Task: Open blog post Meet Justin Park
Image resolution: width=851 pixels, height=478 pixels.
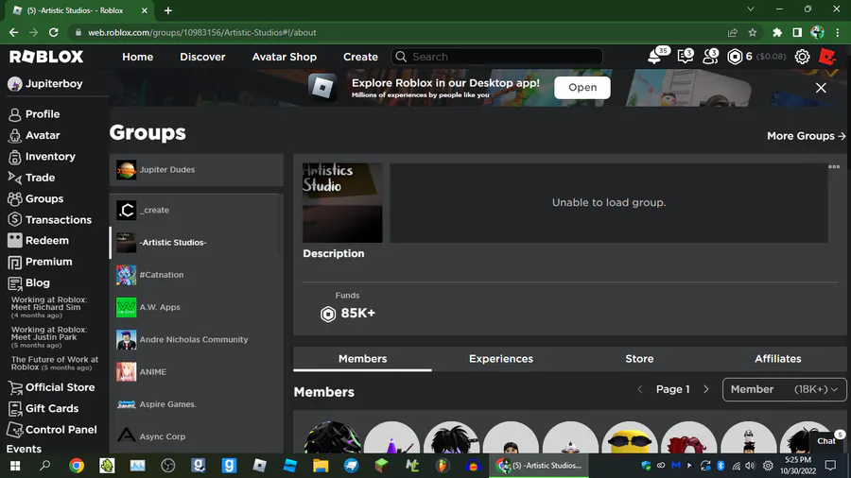Action: tap(48, 336)
